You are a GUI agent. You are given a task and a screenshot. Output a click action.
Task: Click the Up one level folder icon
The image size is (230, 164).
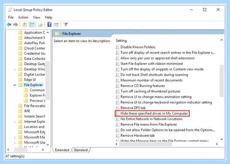pyautogui.click(x=24, y=24)
